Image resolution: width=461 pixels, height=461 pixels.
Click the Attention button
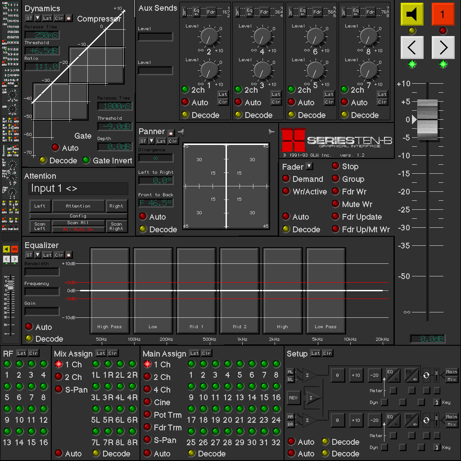pos(78,206)
